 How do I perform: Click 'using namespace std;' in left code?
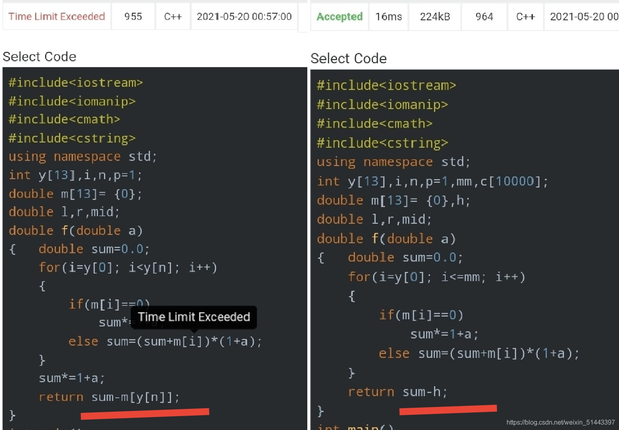(x=83, y=156)
